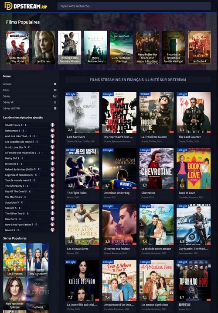
Task: Open the Les Tuche 4 poster
Action: point(199,47)
